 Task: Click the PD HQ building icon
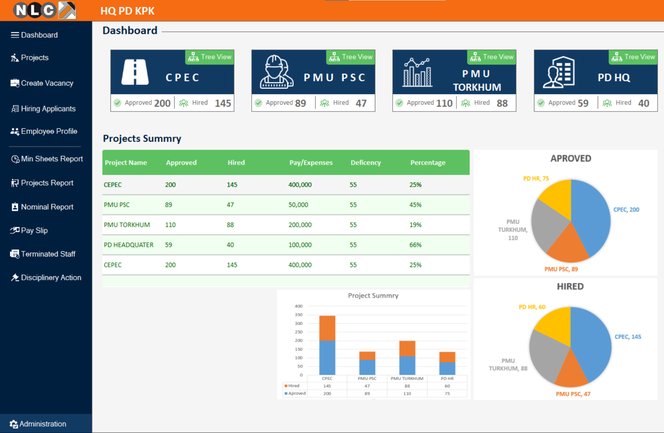click(x=559, y=72)
